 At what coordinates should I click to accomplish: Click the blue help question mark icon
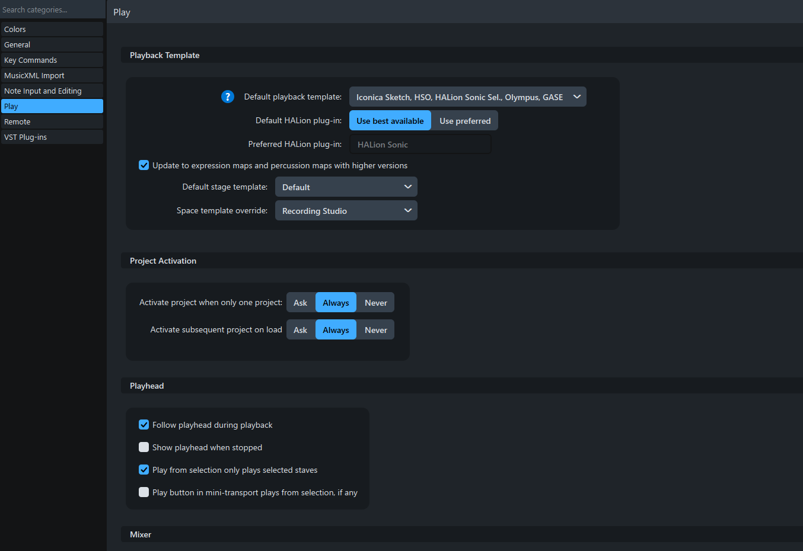228,97
